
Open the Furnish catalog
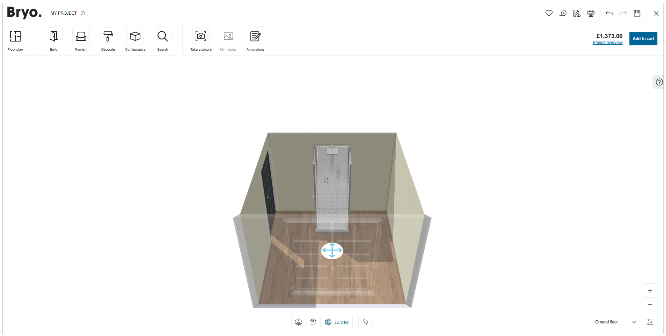pos(81,37)
